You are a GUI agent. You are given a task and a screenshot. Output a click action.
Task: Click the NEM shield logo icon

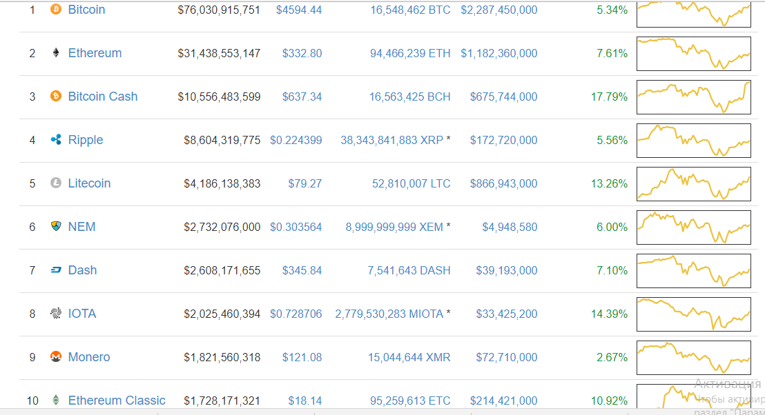tap(56, 227)
